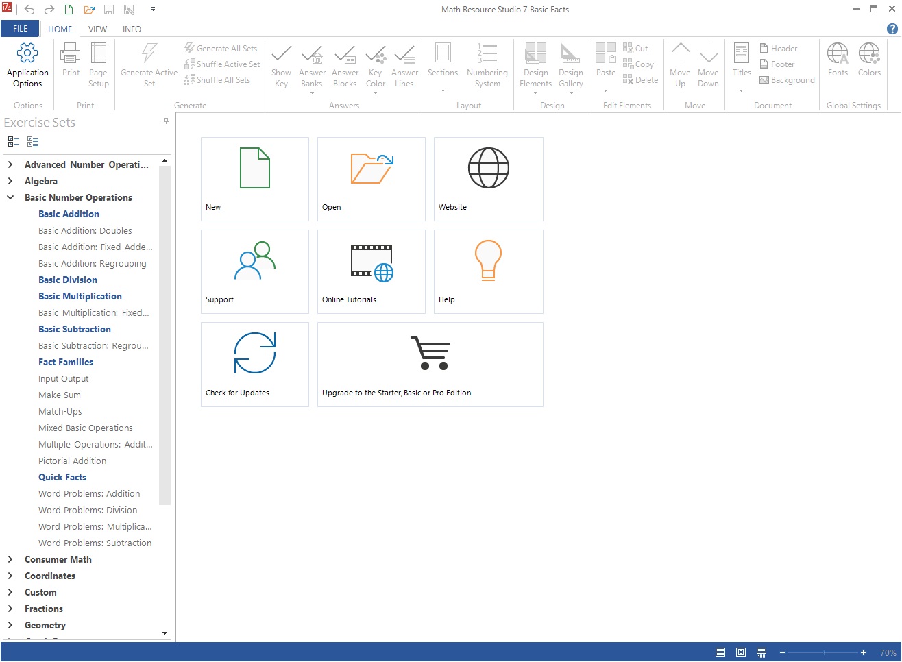
Task: Click the Print icon in ribbon
Action: coord(71,53)
